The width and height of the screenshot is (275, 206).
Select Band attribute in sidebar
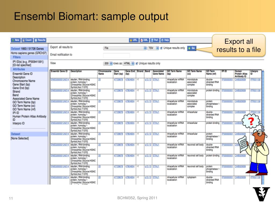(15, 95)
